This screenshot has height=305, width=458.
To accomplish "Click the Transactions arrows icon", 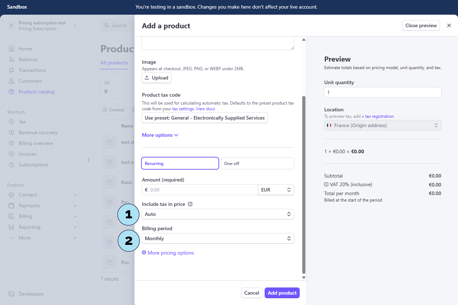I will pos(11,70).
